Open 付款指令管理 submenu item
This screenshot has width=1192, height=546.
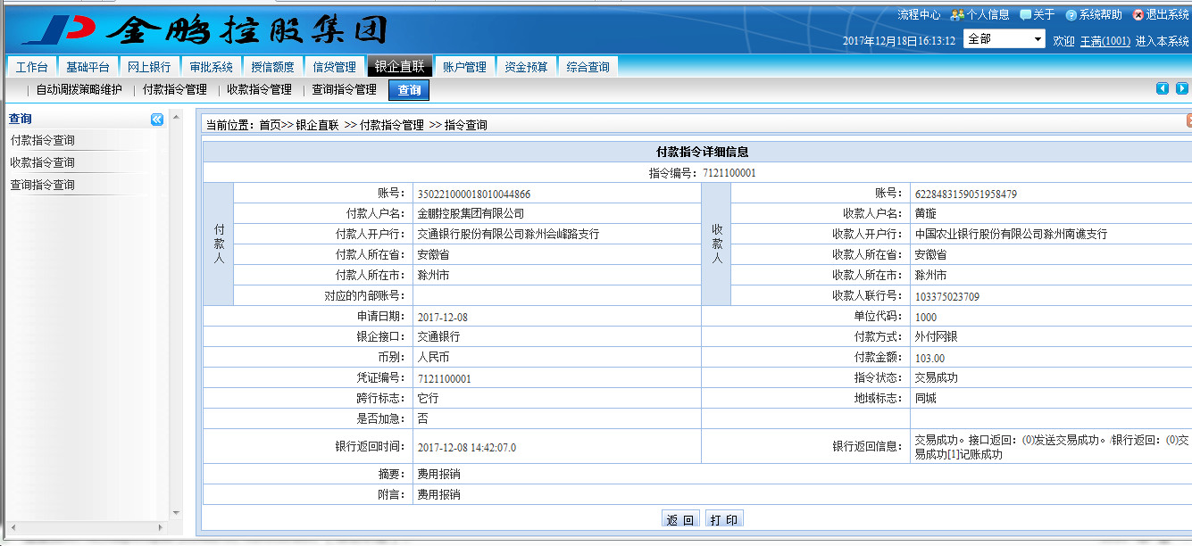tap(175, 90)
